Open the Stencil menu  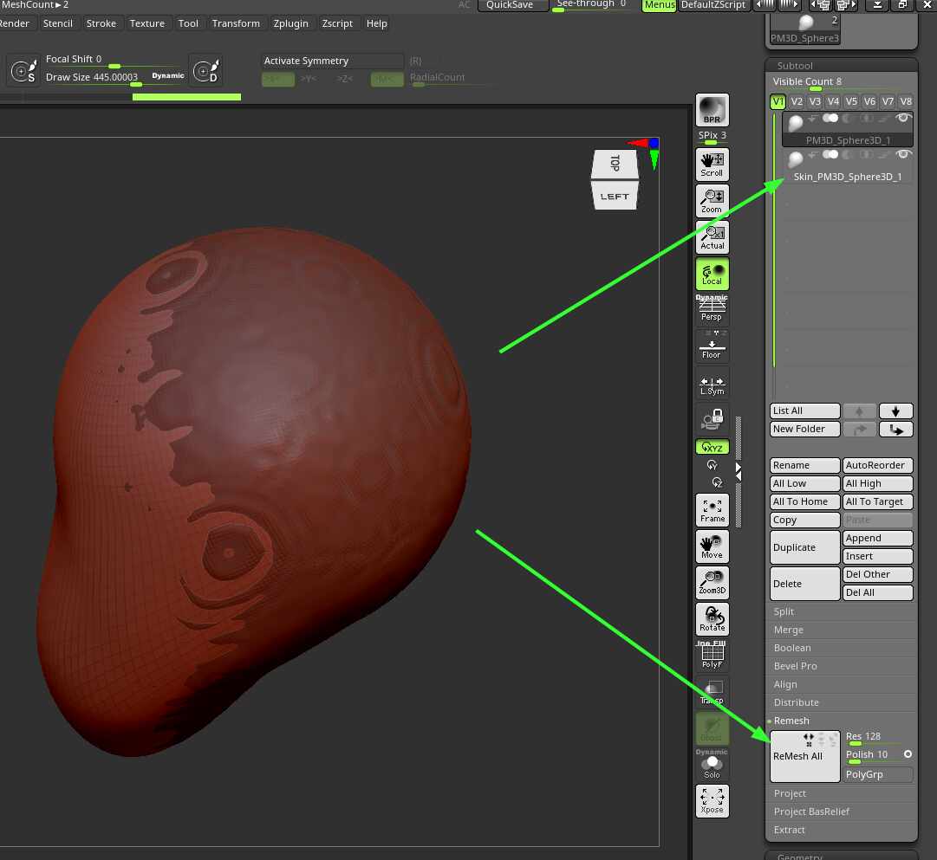pyautogui.click(x=58, y=23)
